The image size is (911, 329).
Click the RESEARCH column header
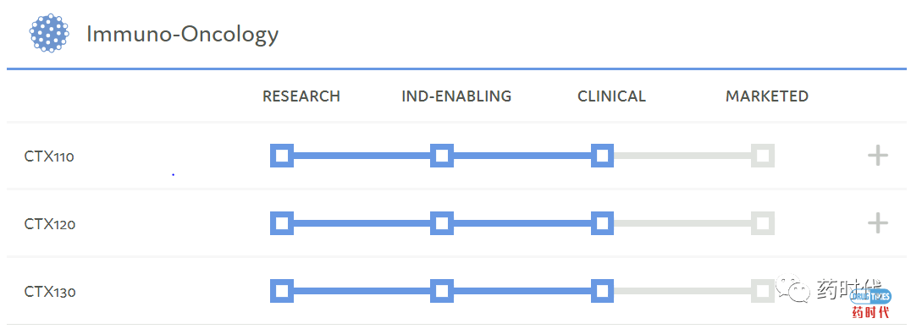point(301,96)
